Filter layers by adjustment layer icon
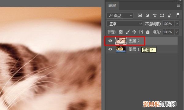Image resolution: width=184 pixels, height=110 pixels. [147, 15]
